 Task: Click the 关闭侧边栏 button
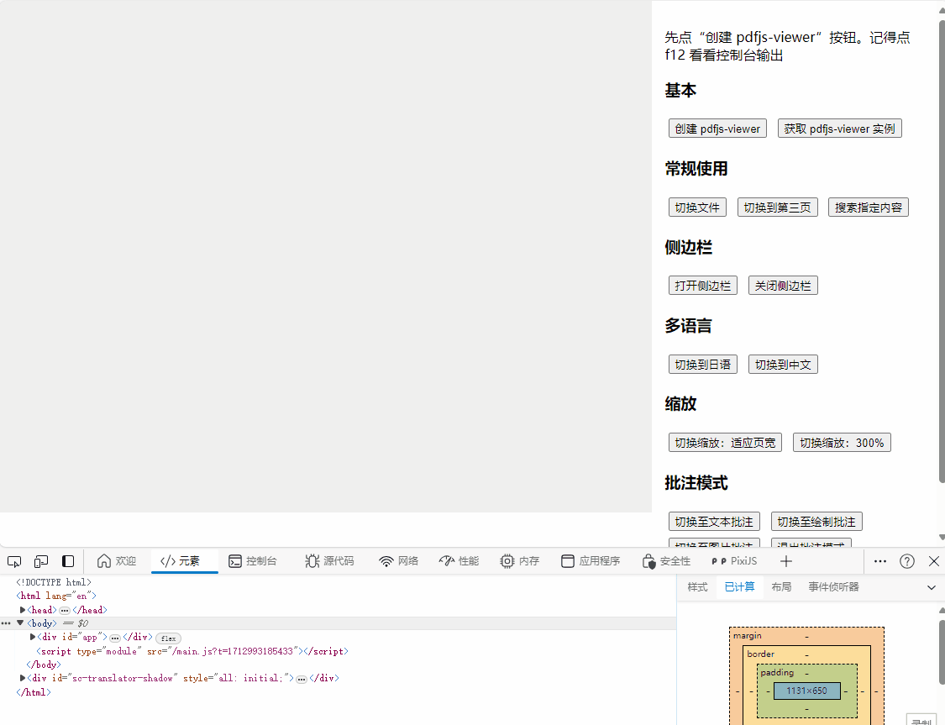click(x=783, y=286)
